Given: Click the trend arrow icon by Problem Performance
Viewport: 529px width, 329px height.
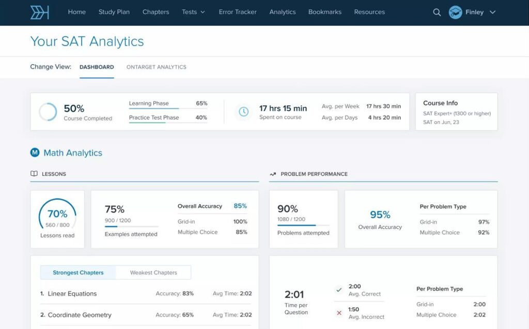Looking at the screenshot, I should (273, 174).
